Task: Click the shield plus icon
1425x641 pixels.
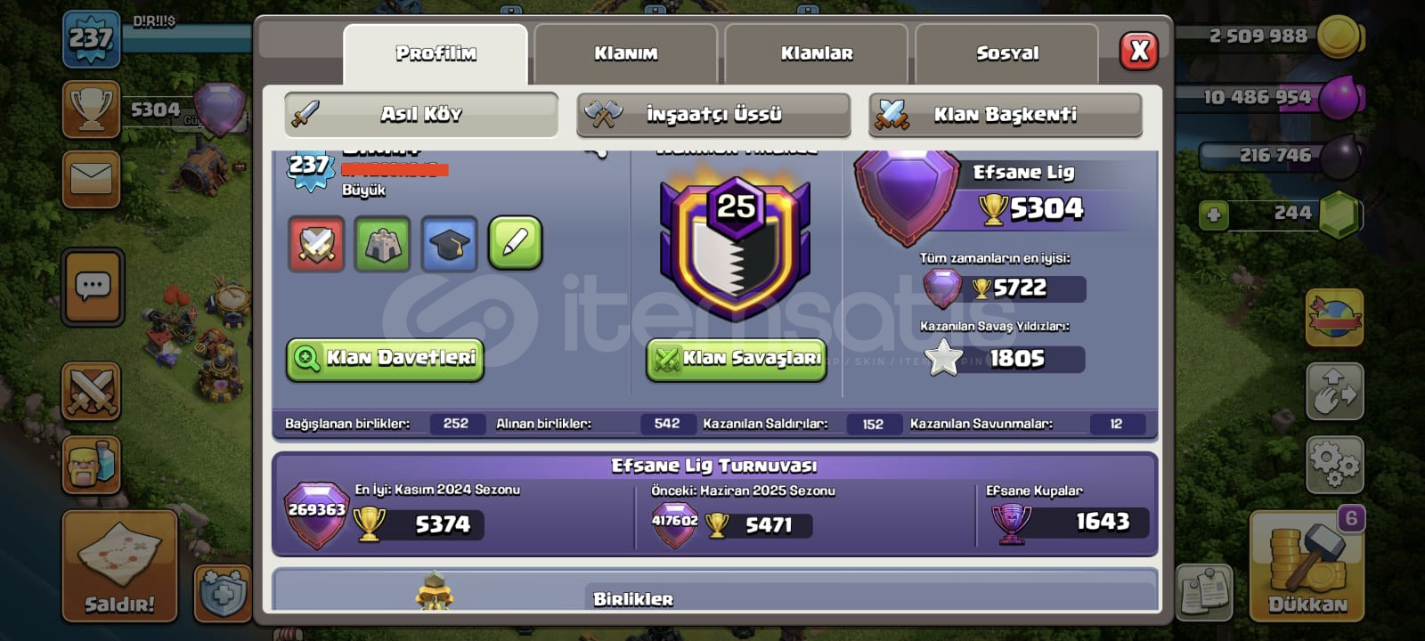Action: click(223, 593)
